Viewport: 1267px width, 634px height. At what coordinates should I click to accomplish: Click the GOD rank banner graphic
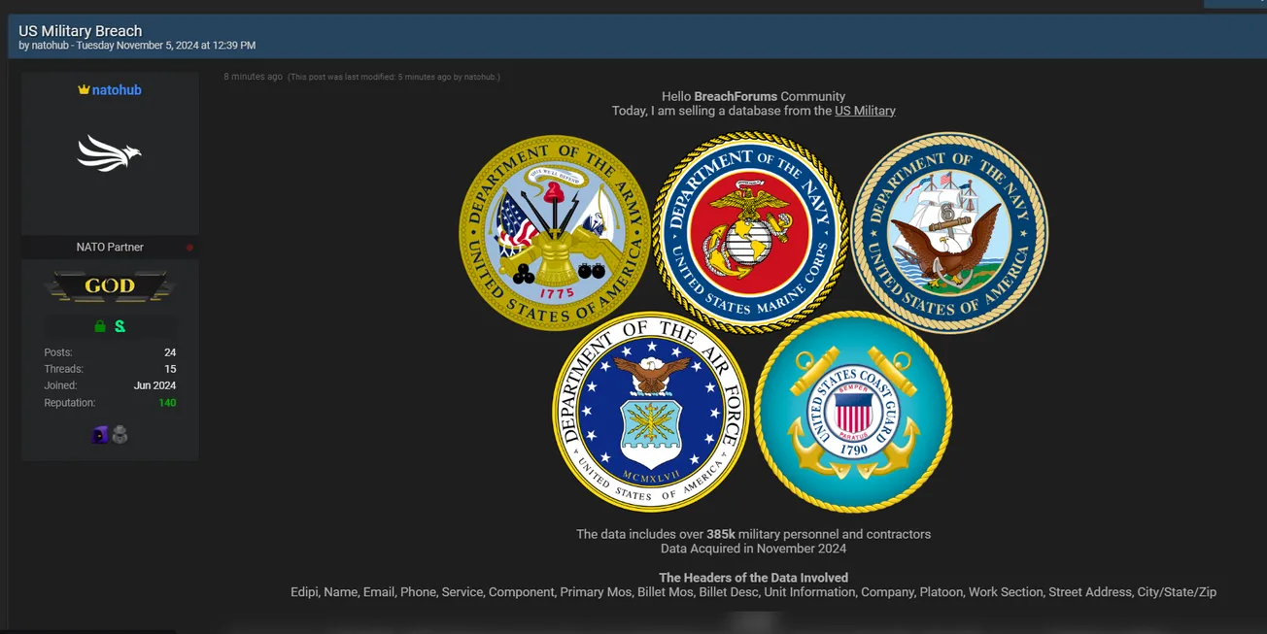click(109, 285)
